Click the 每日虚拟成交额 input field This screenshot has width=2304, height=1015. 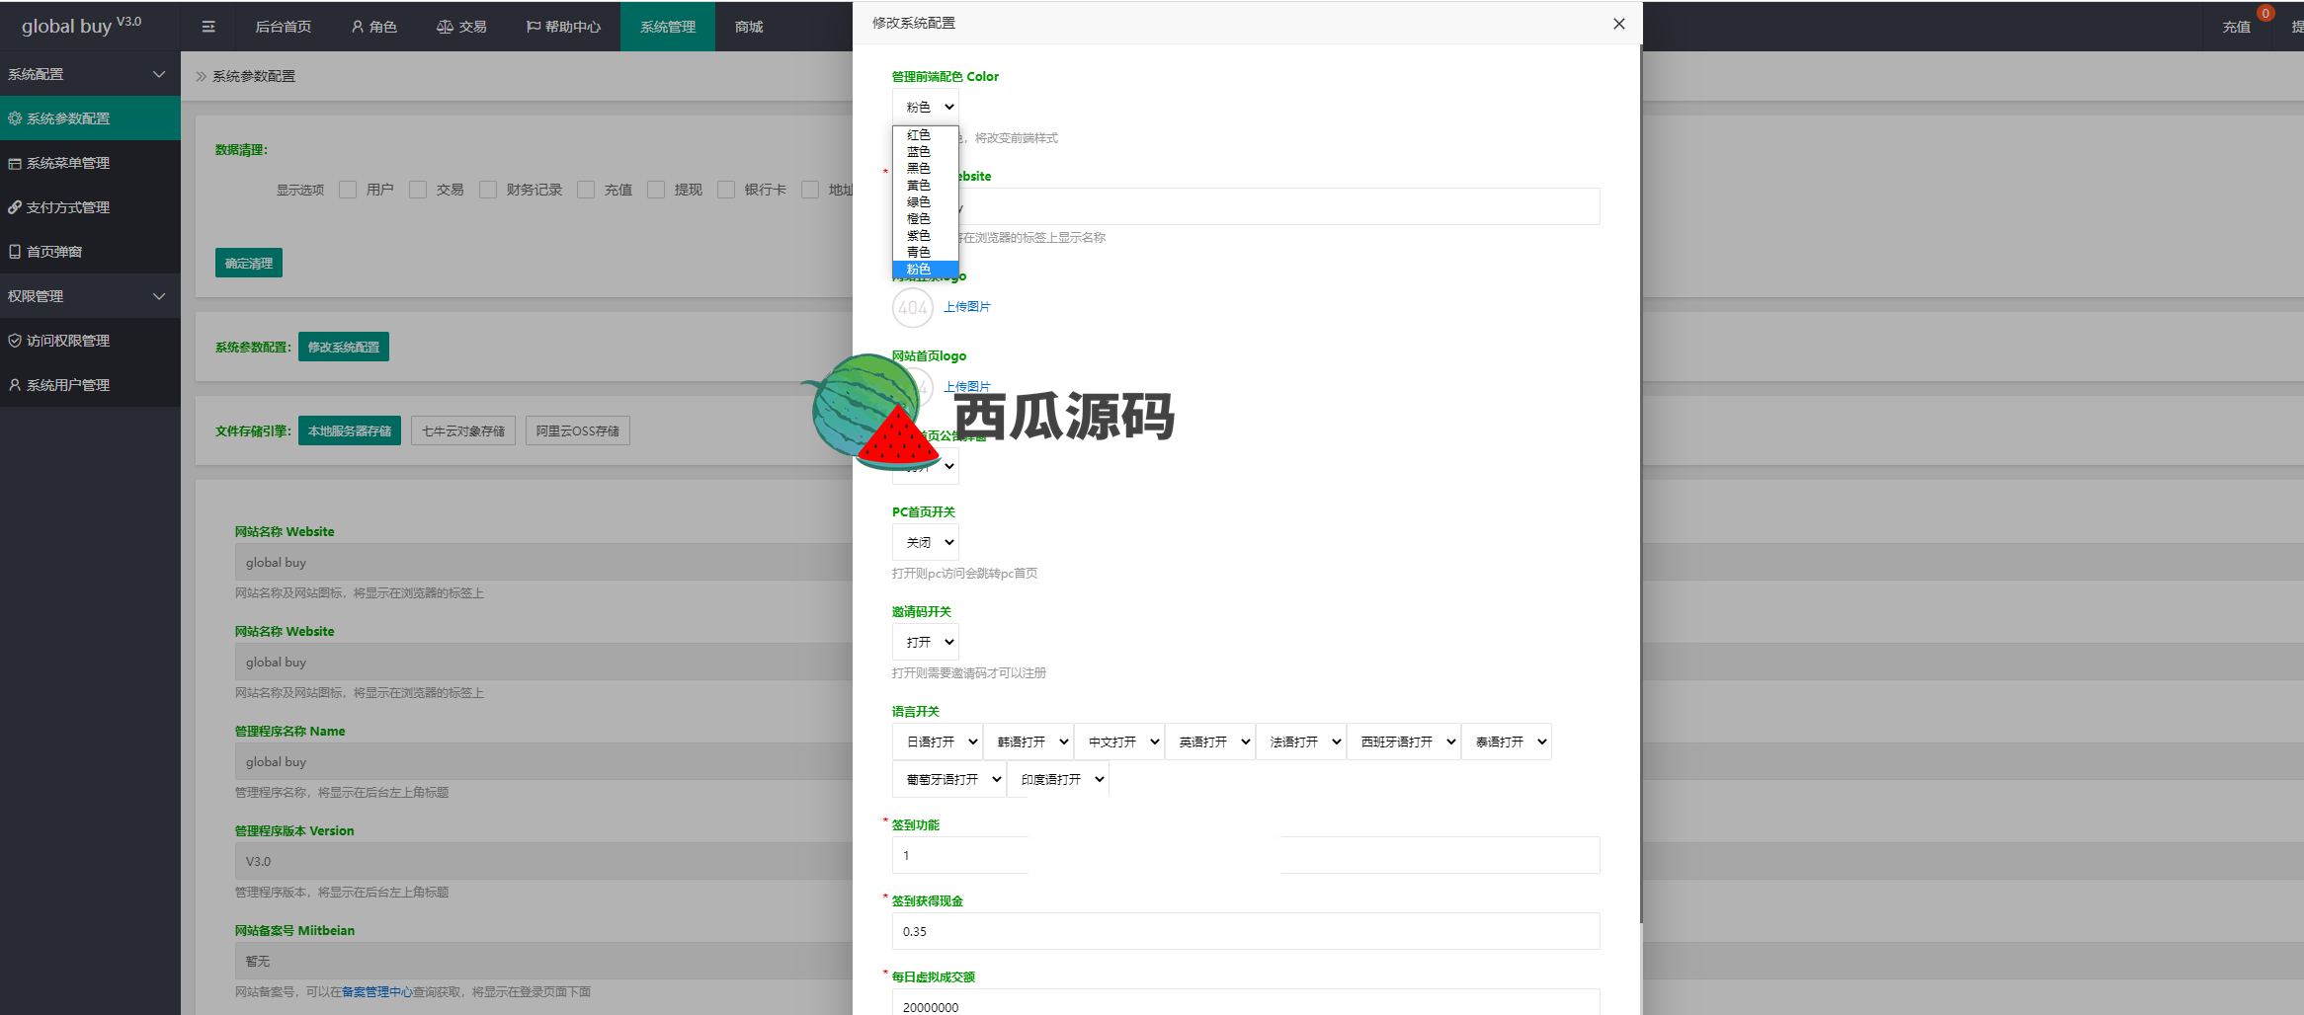click(x=1246, y=1002)
